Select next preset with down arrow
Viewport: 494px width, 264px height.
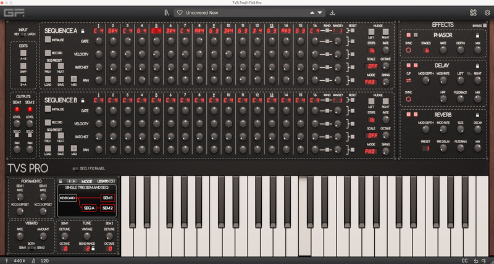click(x=320, y=13)
